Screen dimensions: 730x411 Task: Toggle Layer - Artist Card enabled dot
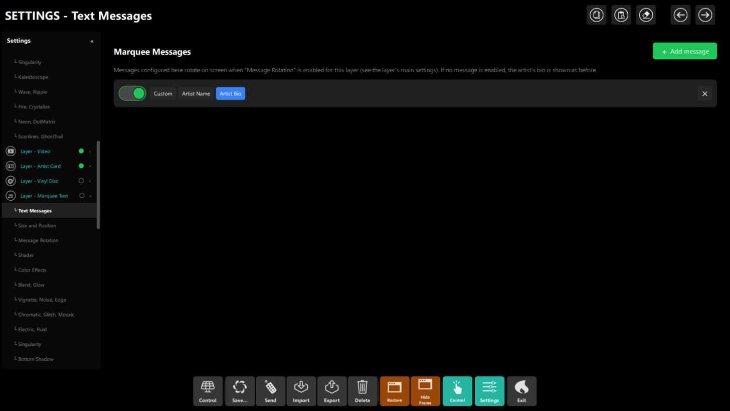81,166
